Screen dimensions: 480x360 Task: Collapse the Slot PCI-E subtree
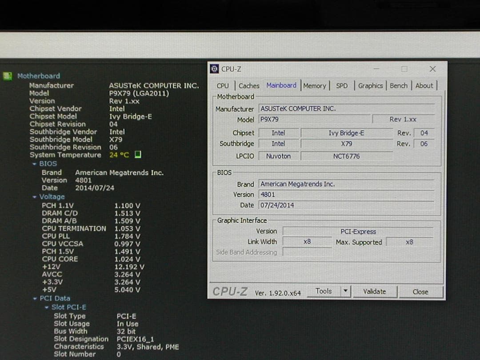tap(48, 307)
